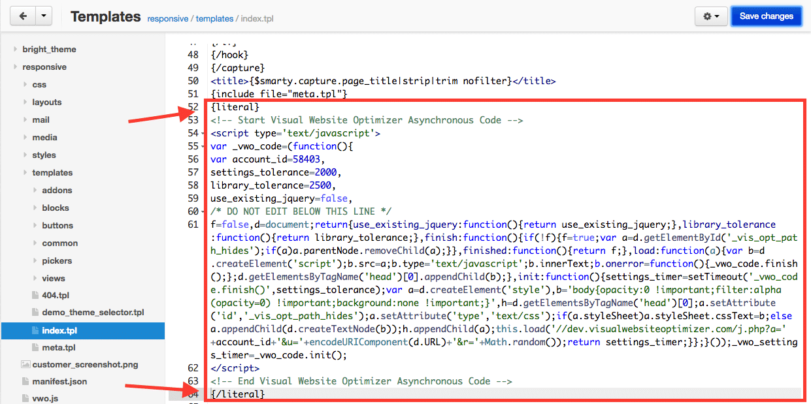Click the 'DO NOT EDIT BELOW THIS LINE' comment
The image size is (811, 404).
[x=301, y=211]
